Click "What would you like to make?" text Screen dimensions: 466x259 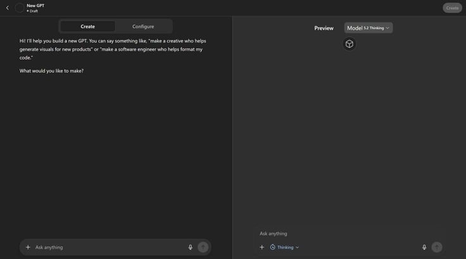pyautogui.click(x=51, y=71)
